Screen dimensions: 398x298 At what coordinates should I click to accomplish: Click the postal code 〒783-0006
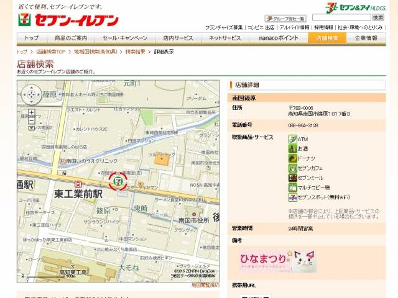tap(301, 108)
